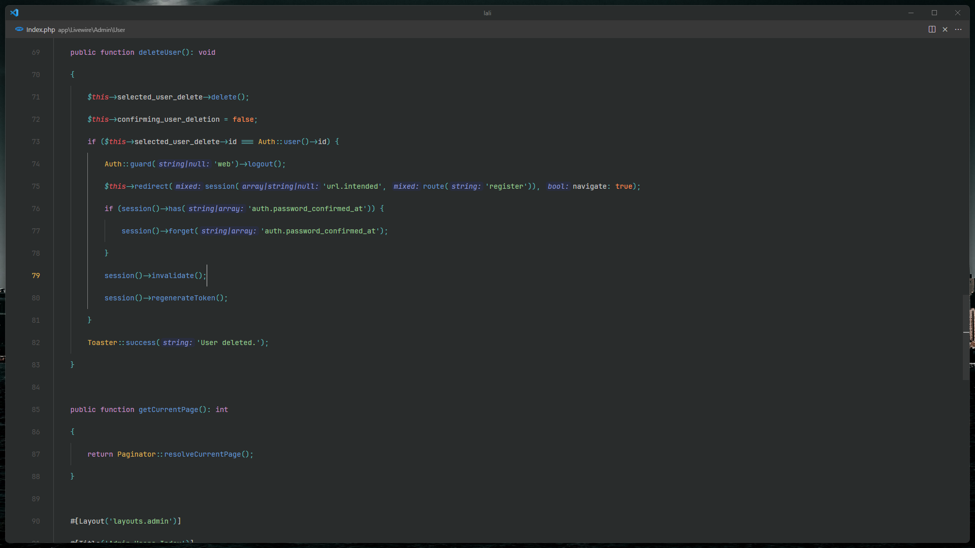
Task: Click the 'User deleted.' string literal
Action: coord(228,342)
